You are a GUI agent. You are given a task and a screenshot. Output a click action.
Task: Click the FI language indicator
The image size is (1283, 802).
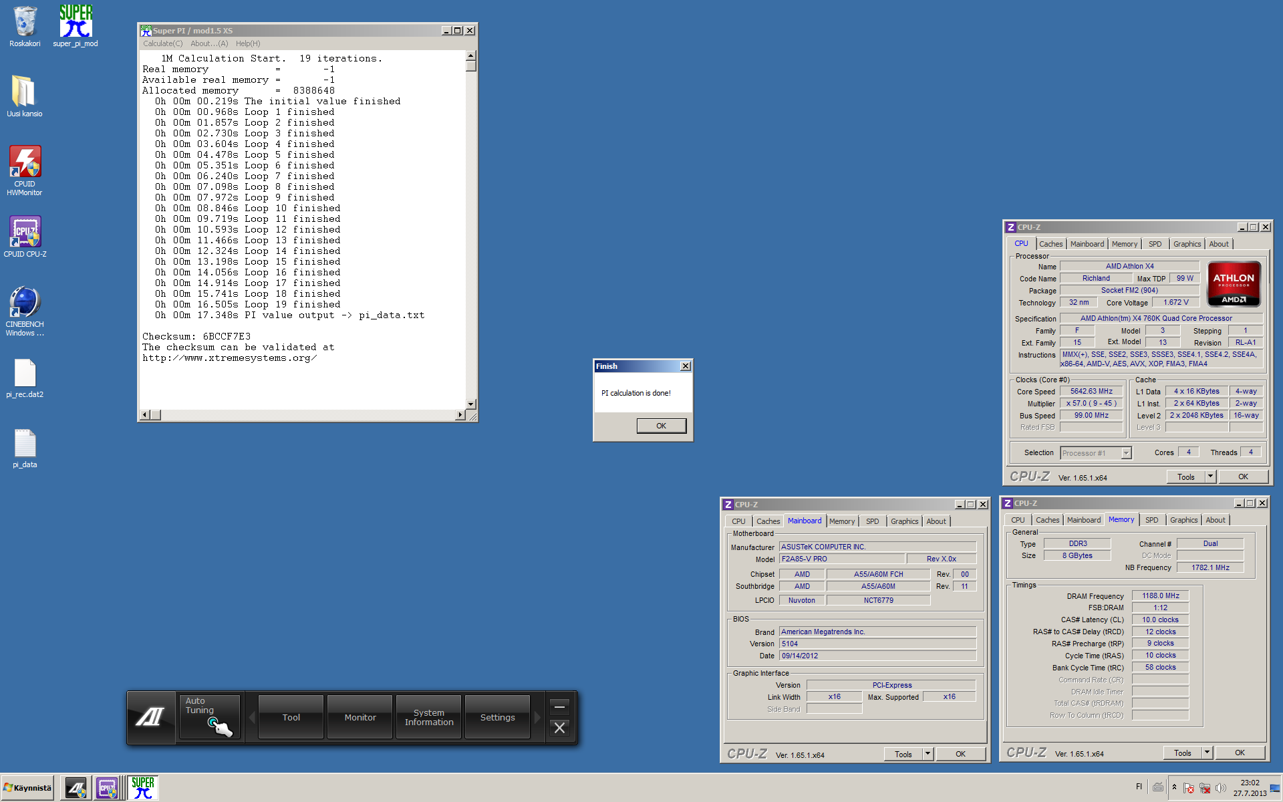(x=1139, y=787)
